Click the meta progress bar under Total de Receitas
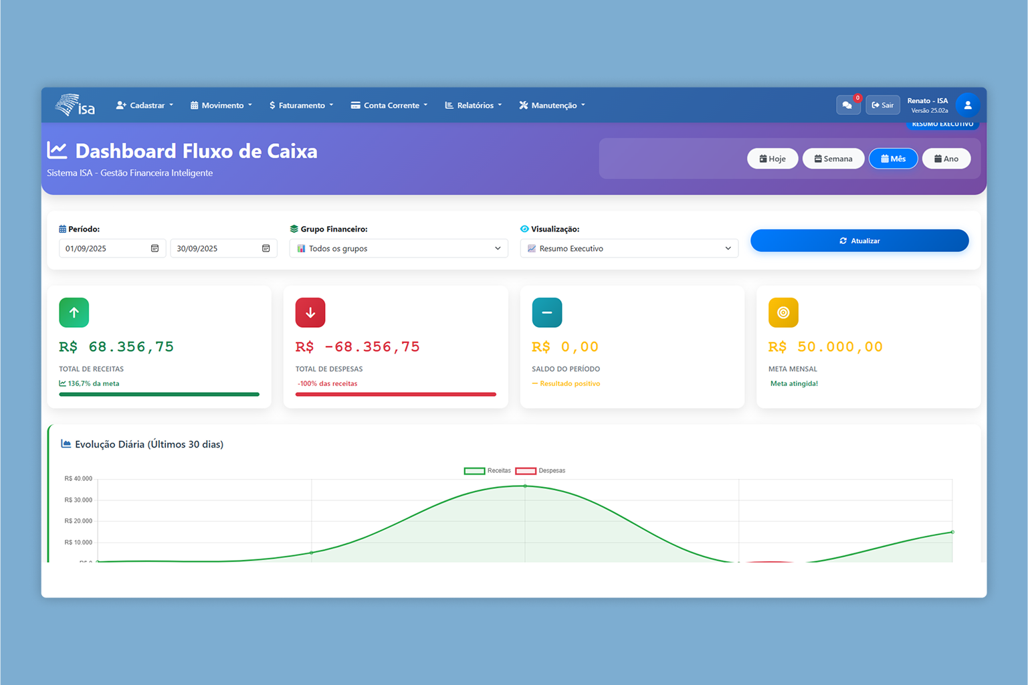Image resolution: width=1028 pixels, height=685 pixels. click(159, 394)
